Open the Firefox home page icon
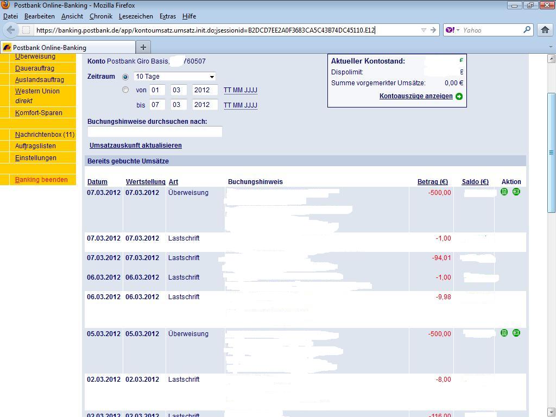This screenshot has width=556, height=417. click(545, 30)
